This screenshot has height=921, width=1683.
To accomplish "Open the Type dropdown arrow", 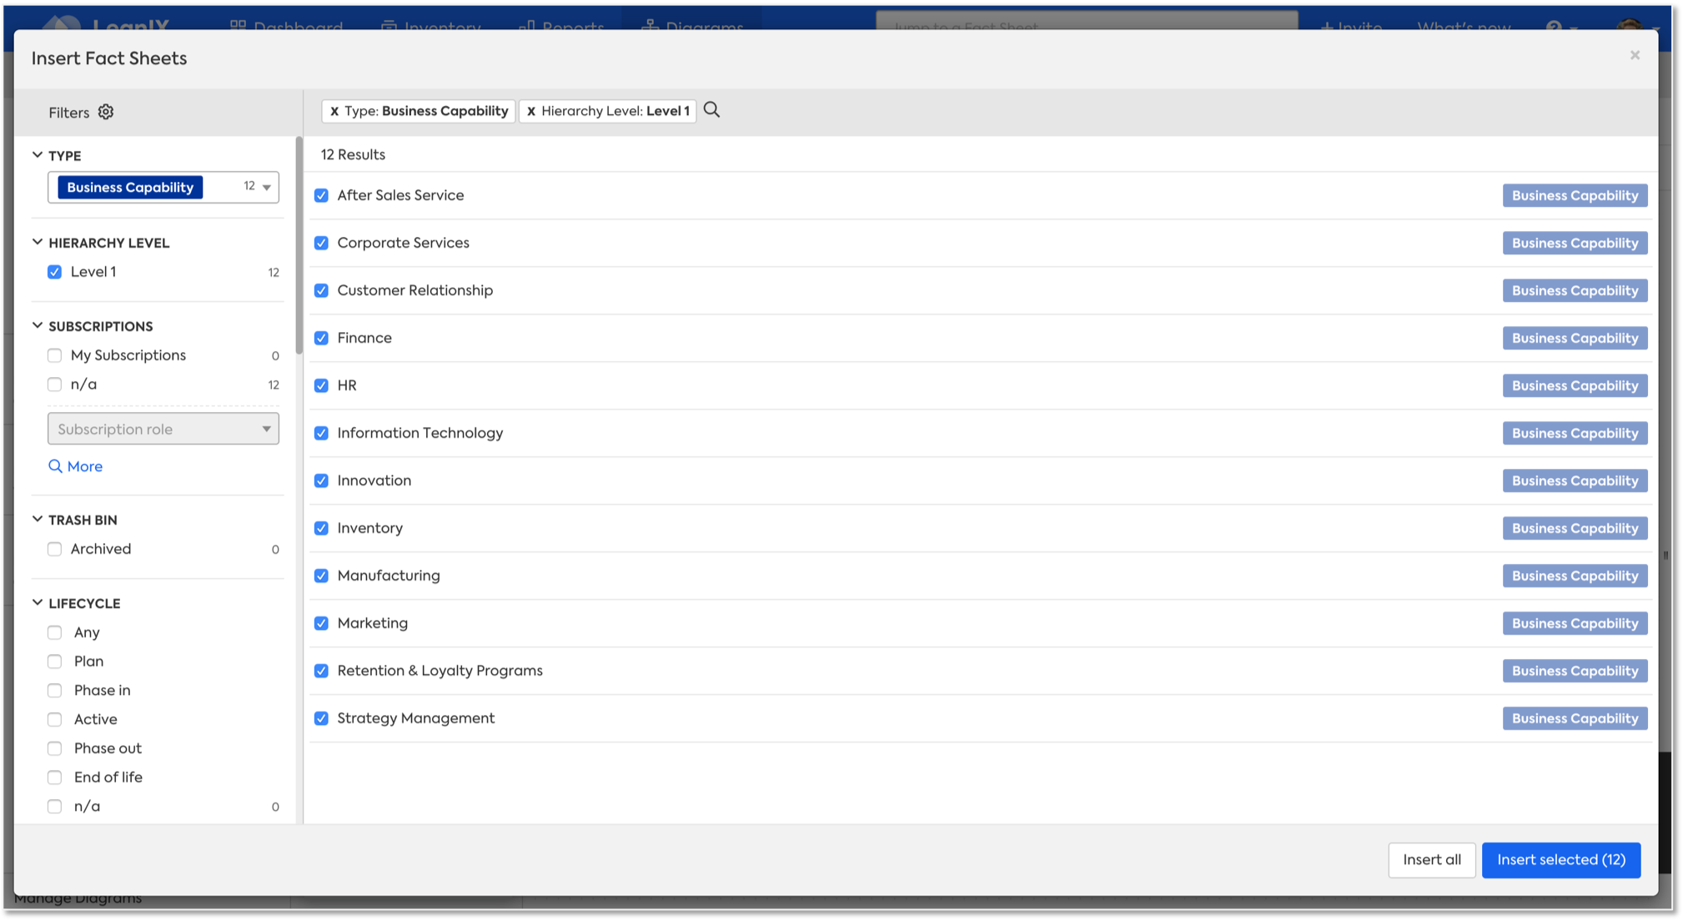I will (x=267, y=187).
